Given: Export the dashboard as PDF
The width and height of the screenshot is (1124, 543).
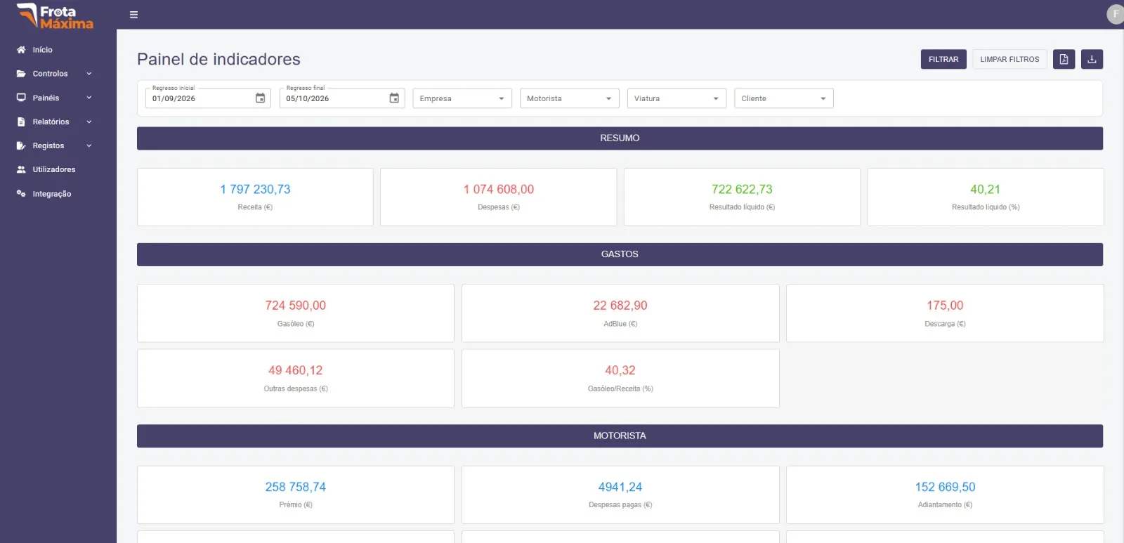Looking at the screenshot, I should click(x=1064, y=59).
